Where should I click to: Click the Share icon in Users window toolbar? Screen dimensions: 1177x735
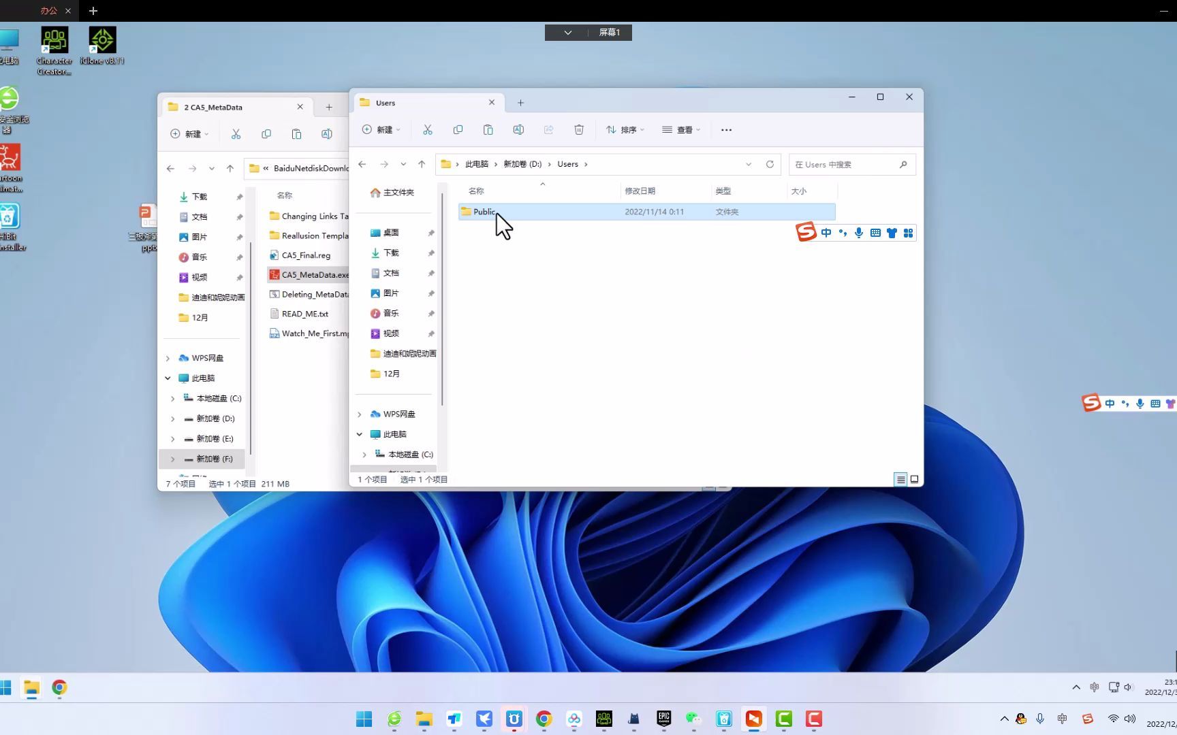(x=548, y=129)
